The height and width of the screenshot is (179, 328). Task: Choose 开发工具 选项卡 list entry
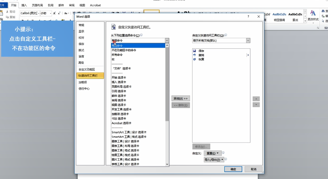click(x=121, y=110)
